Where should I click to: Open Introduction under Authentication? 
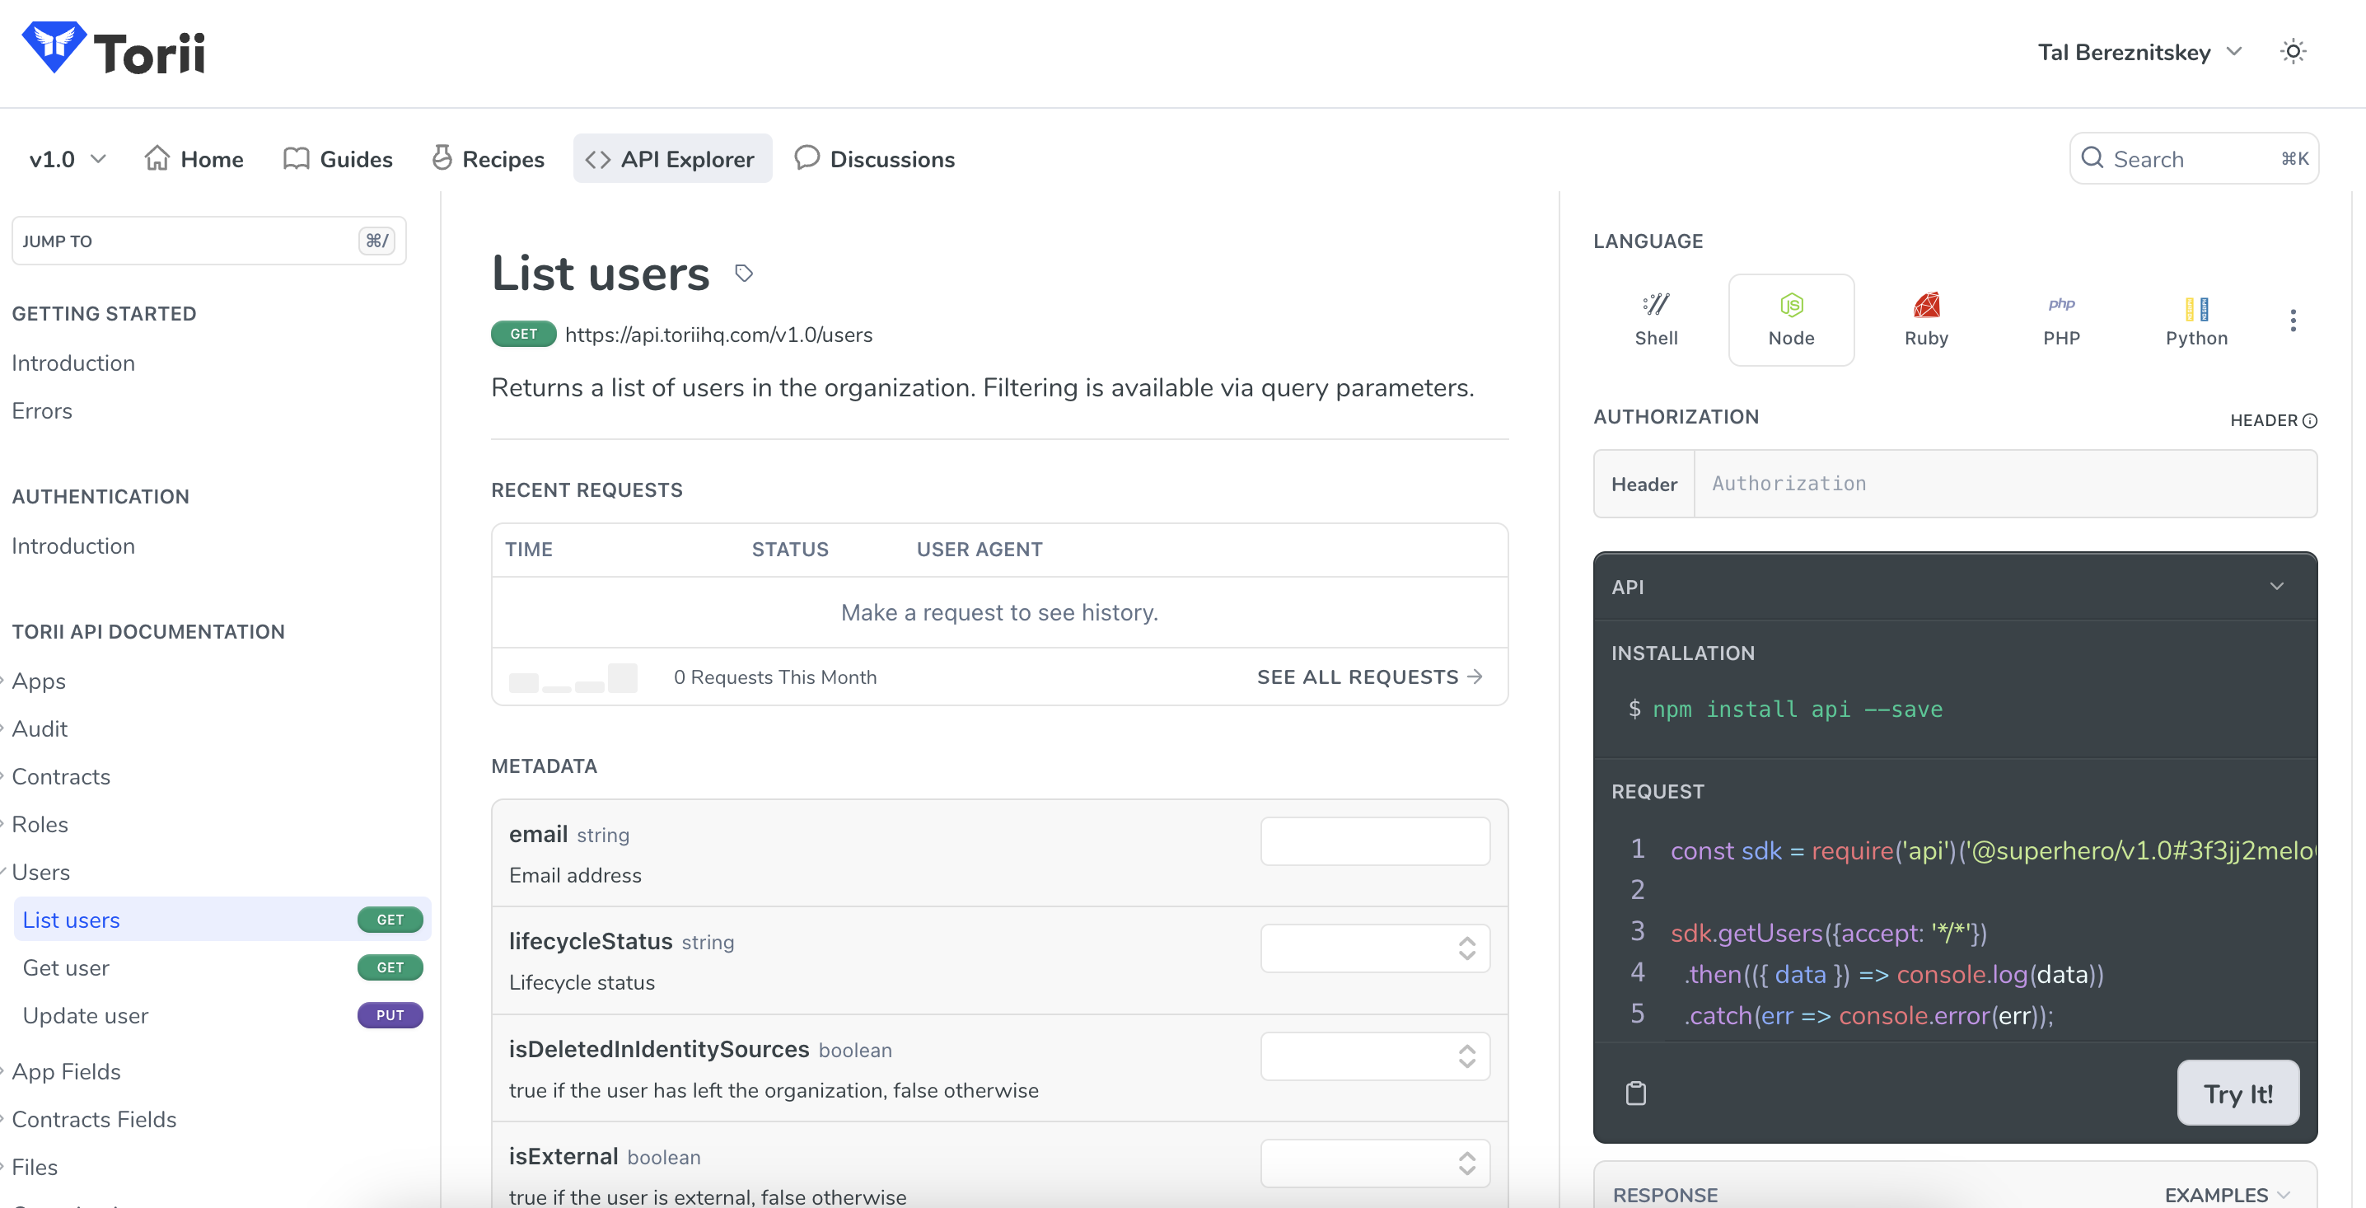(73, 545)
